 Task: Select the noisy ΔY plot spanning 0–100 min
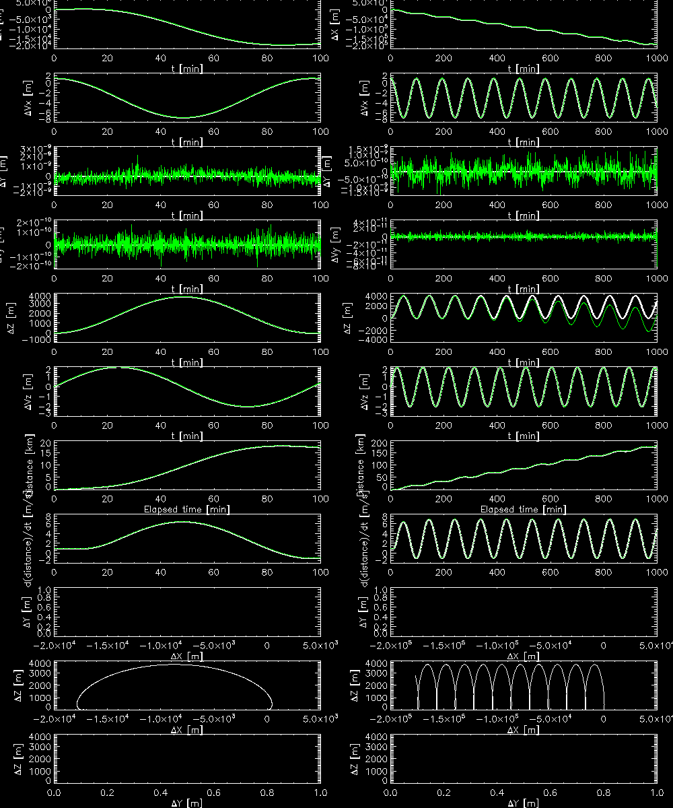(x=186, y=172)
